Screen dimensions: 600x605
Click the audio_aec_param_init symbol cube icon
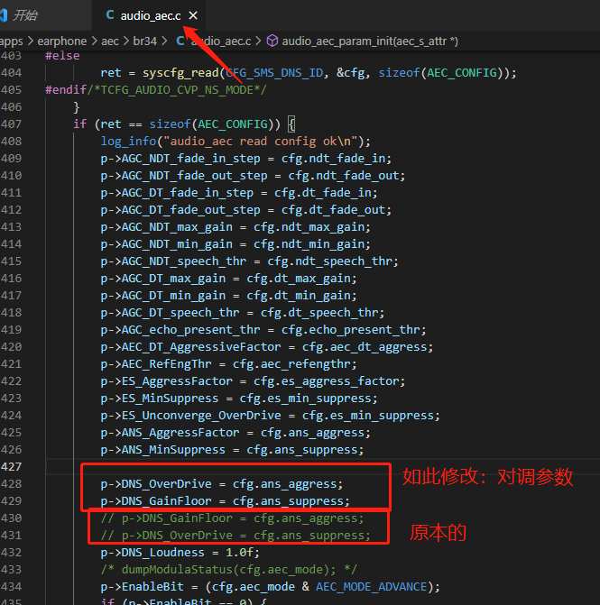[272, 41]
